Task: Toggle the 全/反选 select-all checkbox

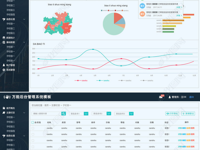Action: [33, 122]
